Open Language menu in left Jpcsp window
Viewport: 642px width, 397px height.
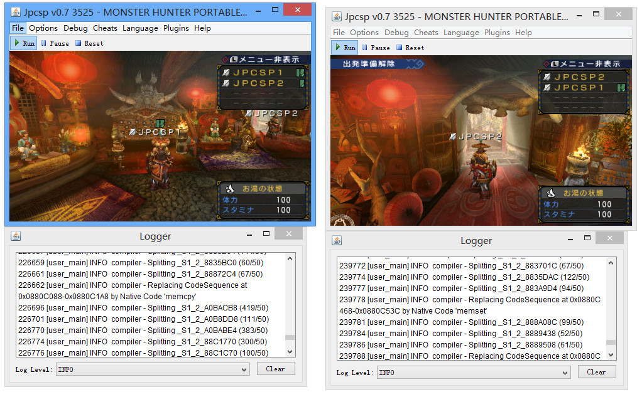click(x=140, y=28)
